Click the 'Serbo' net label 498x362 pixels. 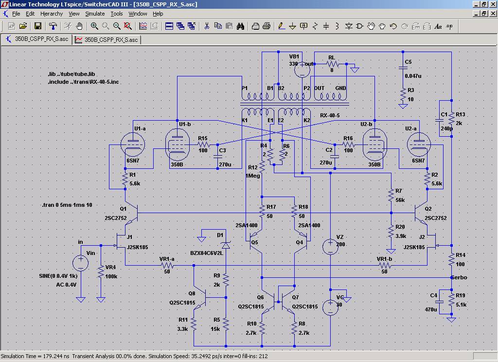(459, 277)
